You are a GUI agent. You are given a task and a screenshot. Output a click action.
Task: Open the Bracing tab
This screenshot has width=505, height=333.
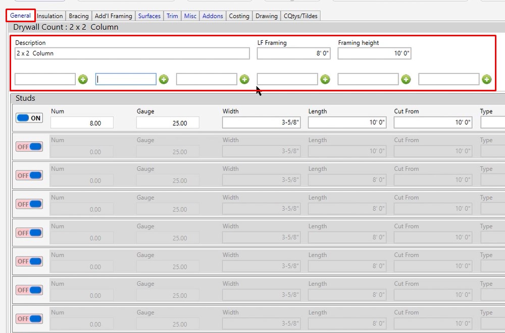point(78,16)
